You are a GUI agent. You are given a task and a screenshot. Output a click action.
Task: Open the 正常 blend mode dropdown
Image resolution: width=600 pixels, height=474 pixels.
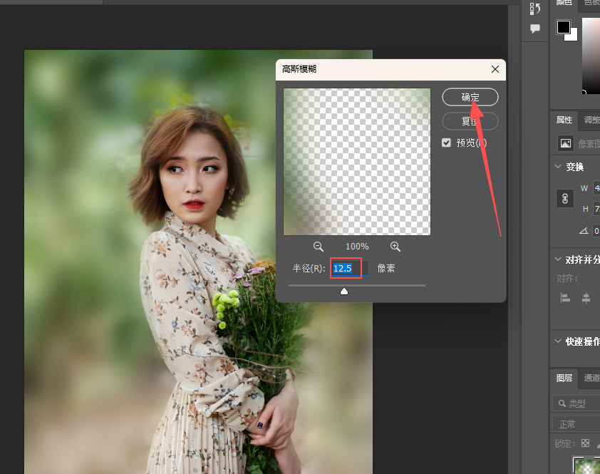(576, 424)
